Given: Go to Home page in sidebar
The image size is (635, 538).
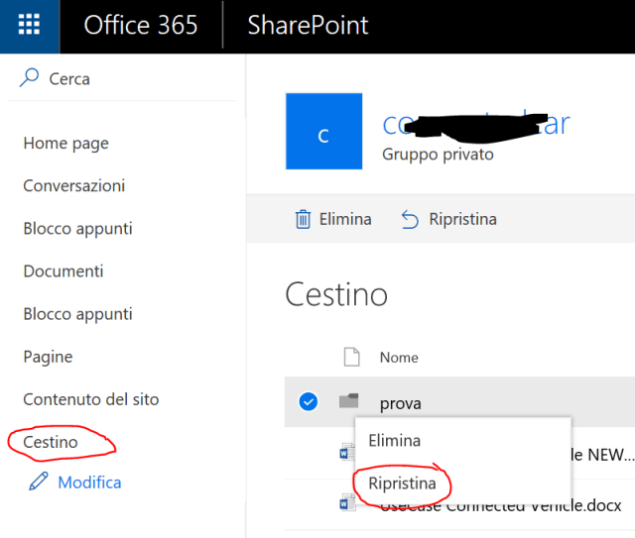Looking at the screenshot, I should point(65,144).
